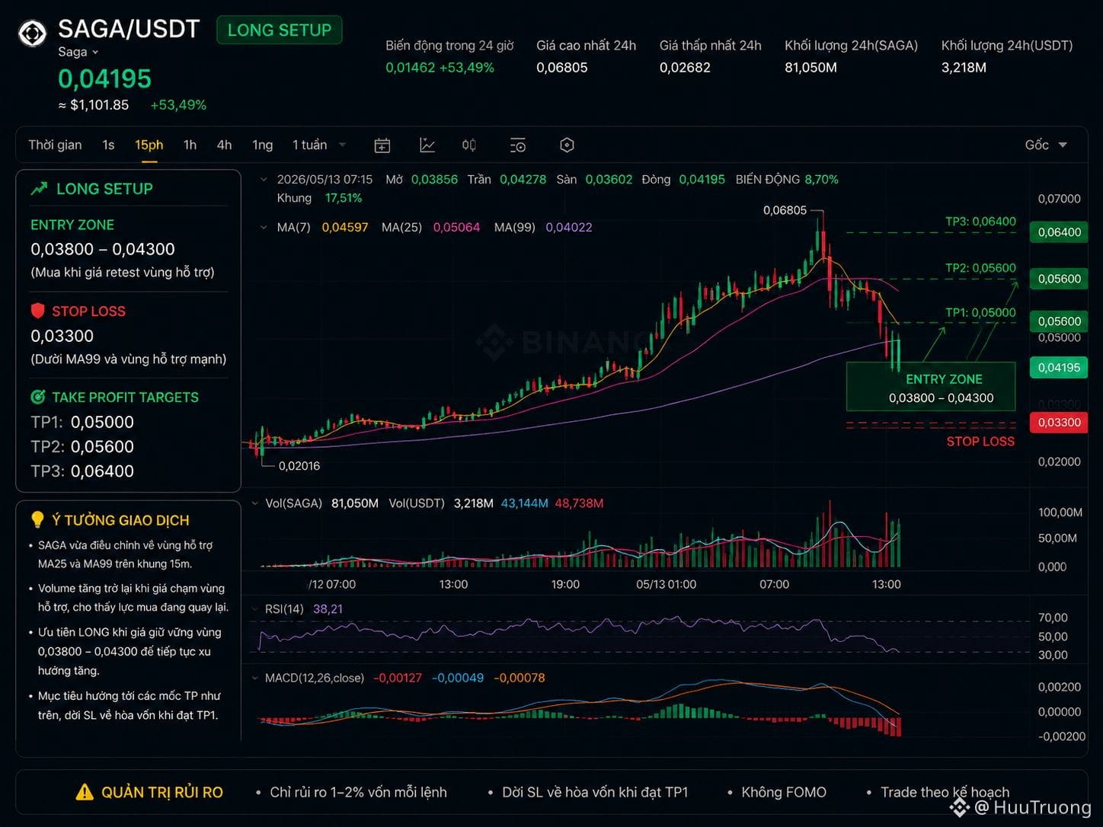Click the 05/13 01:00 time axis label

[x=666, y=584]
